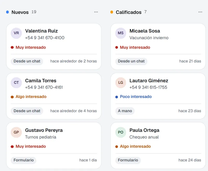Image resolution: width=208 pixels, height=171 pixels.
Task: Click Desde un chat tag on Camila Torres card
Action: pos(27,111)
